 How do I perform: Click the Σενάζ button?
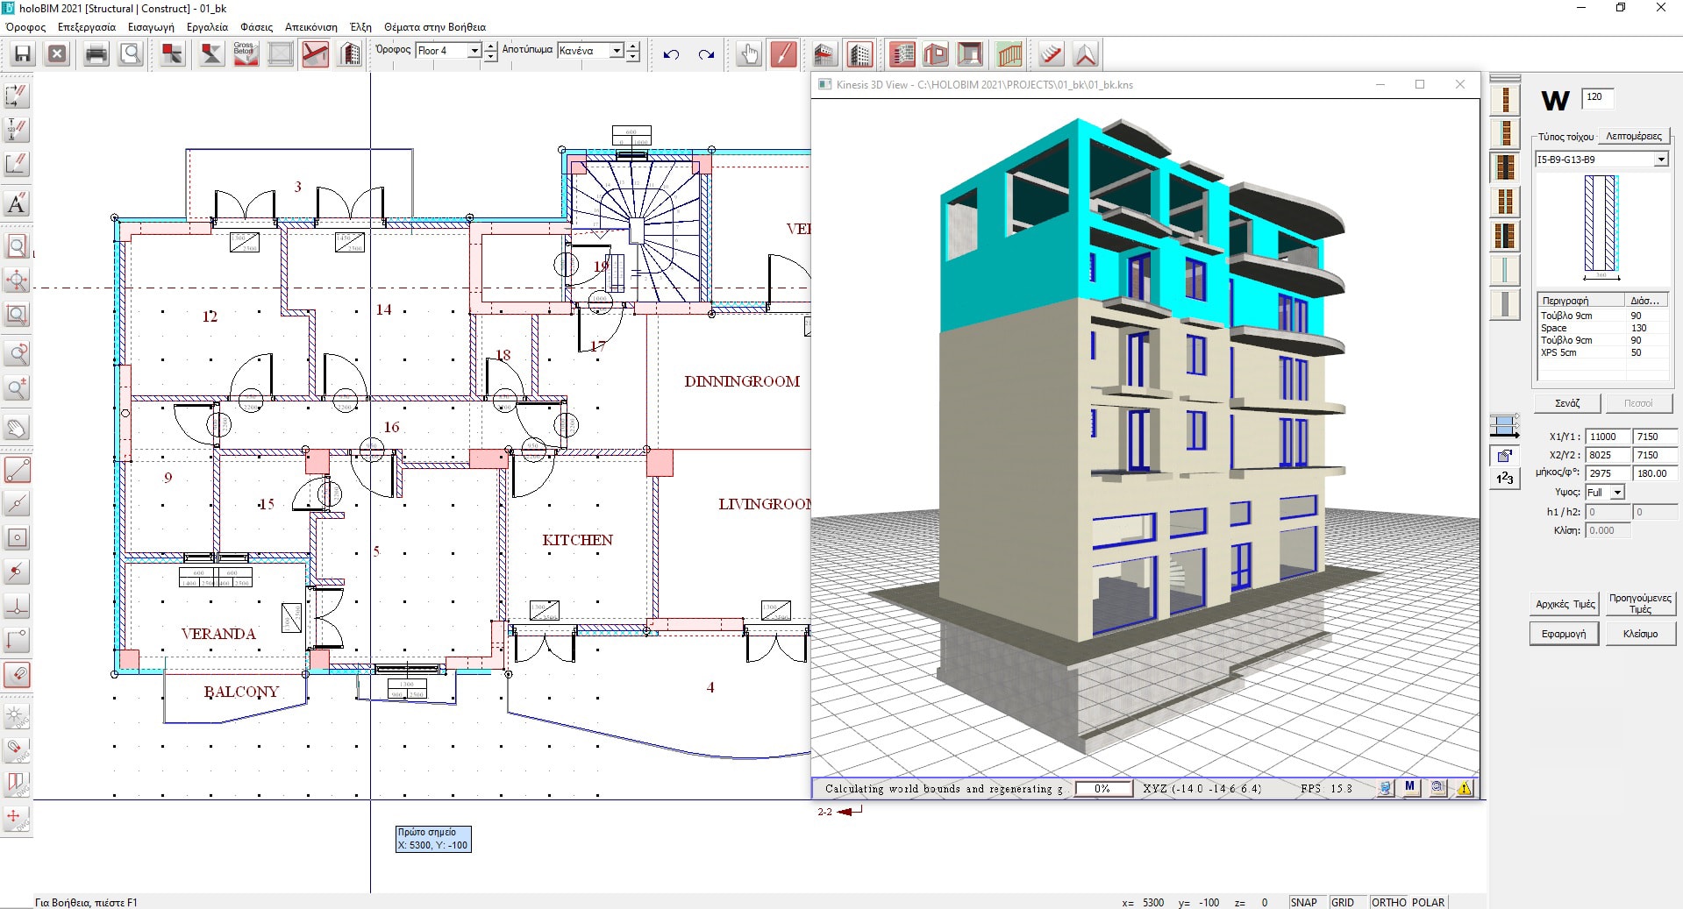pos(1567,403)
